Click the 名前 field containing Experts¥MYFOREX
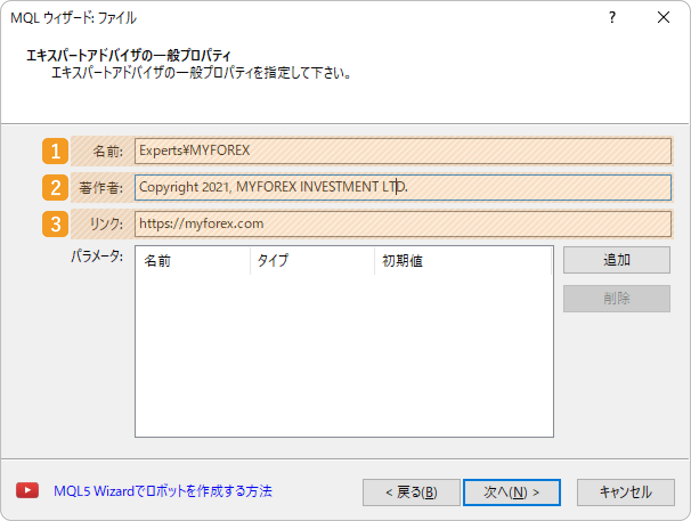This screenshot has height=521, width=691. (x=403, y=151)
